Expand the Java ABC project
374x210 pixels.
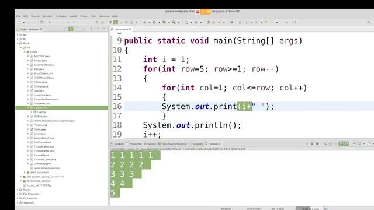18,202
